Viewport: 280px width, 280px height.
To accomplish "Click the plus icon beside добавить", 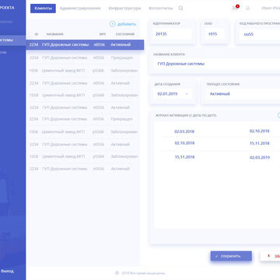I will click(x=112, y=24).
